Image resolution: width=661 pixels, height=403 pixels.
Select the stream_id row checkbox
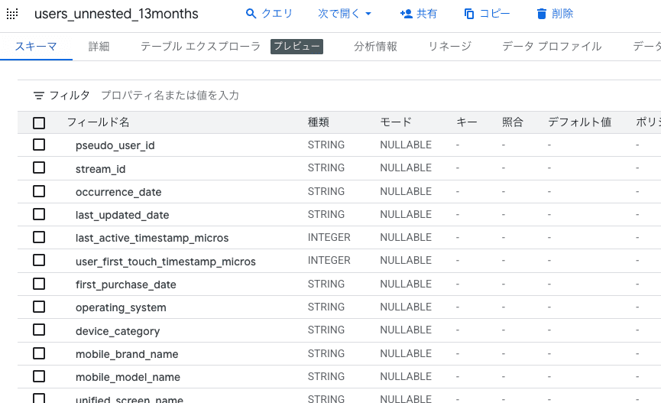[39, 168]
